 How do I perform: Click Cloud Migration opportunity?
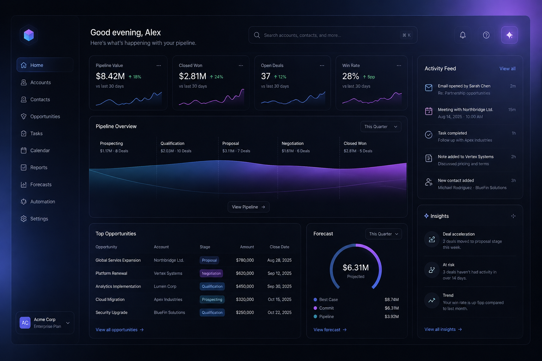pos(110,299)
